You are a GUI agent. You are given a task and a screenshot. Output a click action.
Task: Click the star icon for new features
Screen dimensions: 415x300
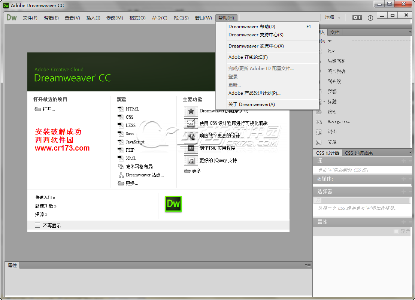tap(191, 111)
